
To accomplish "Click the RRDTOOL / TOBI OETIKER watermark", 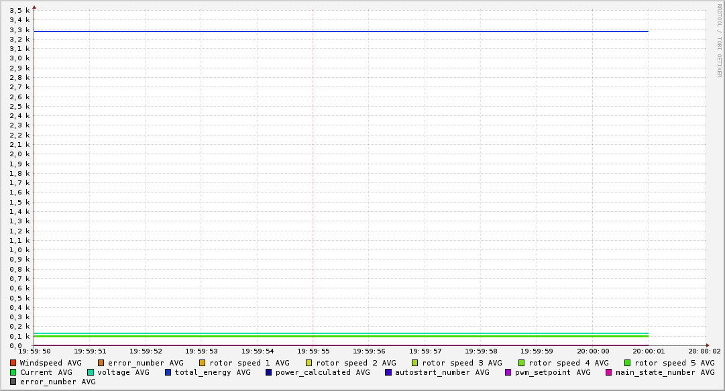I will coord(719,40).
